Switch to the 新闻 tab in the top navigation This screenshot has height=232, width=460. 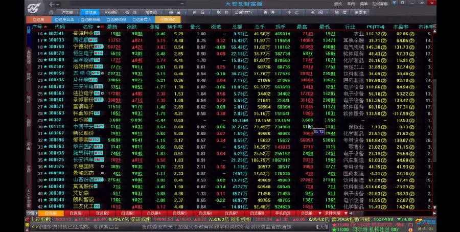[317, 12]
